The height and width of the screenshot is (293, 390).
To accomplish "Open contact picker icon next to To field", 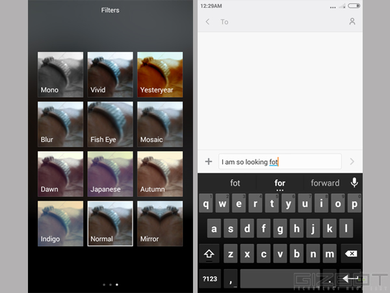I will pyautogui.click(x=352, y=21).
